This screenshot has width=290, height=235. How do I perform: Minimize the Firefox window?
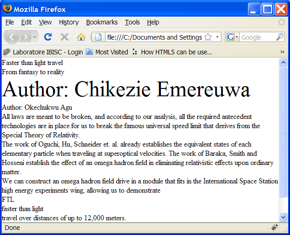click(254, 9)
